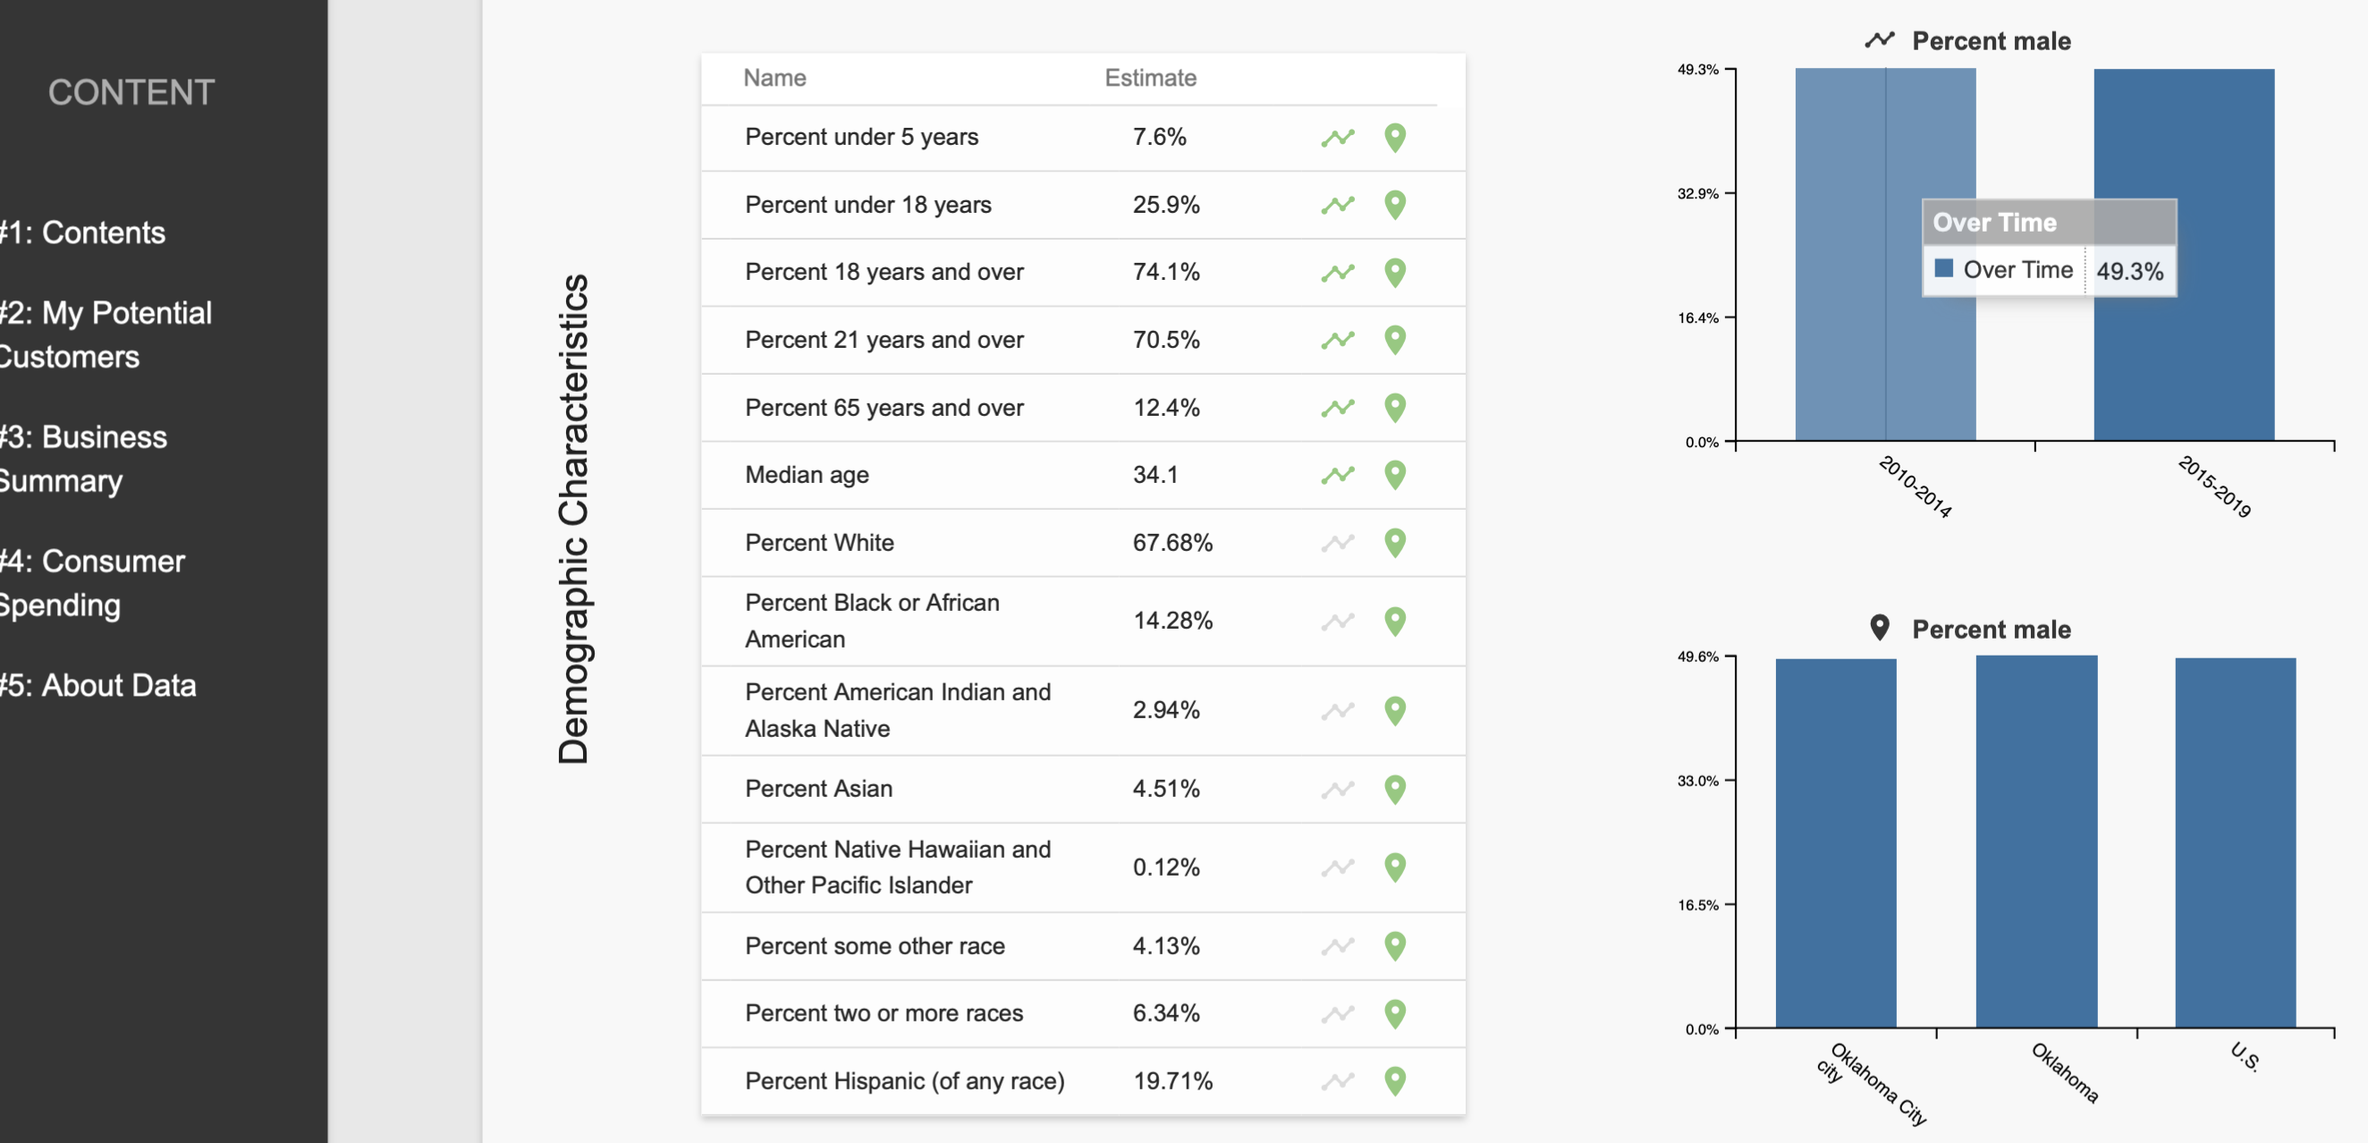Viewport: 2368px width, 1143px height.
Task: Open map pin for Percent under 18 years
Action: pos(1394,205)
